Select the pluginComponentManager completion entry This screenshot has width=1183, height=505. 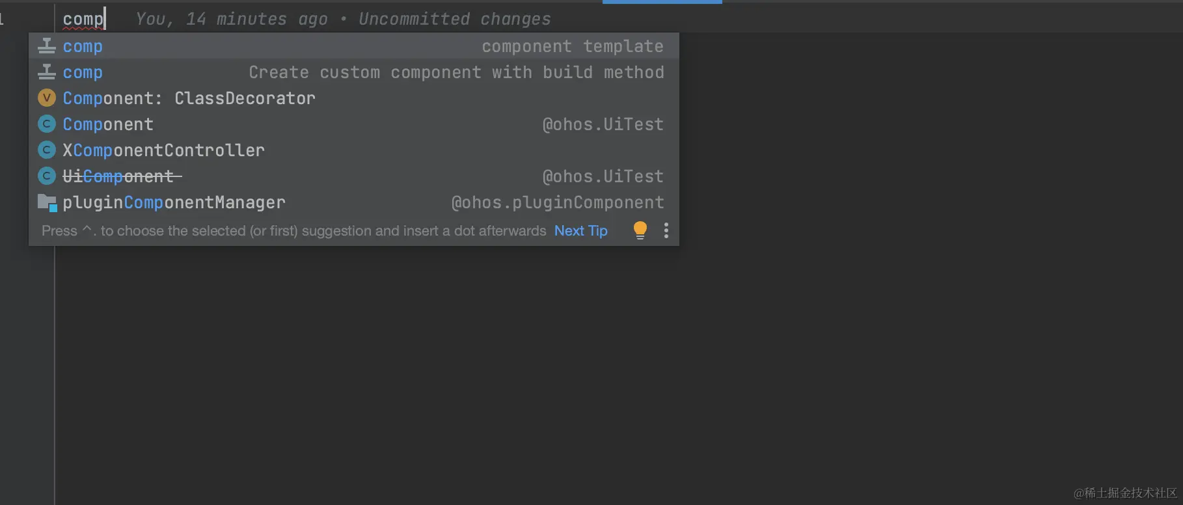(174, 202)
